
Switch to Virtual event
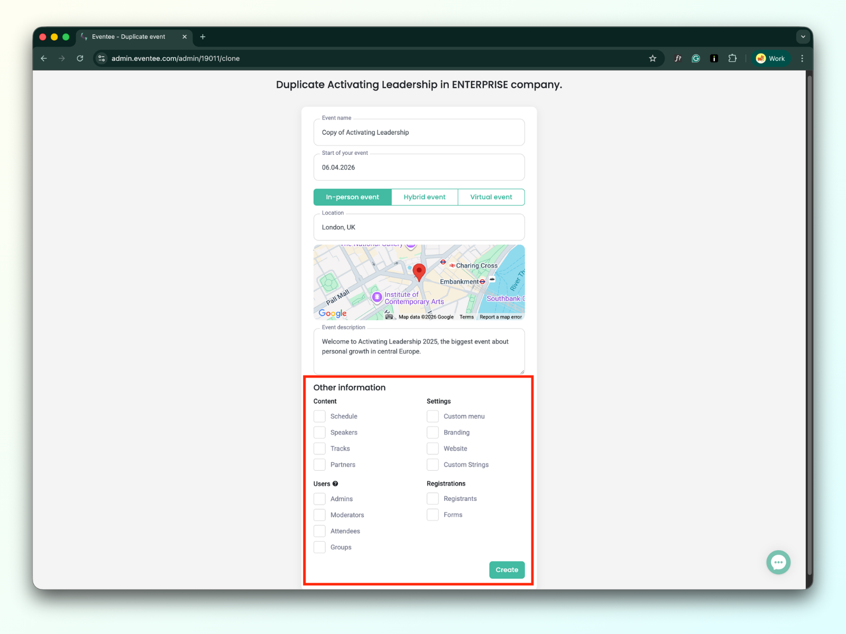coord(491,197)
